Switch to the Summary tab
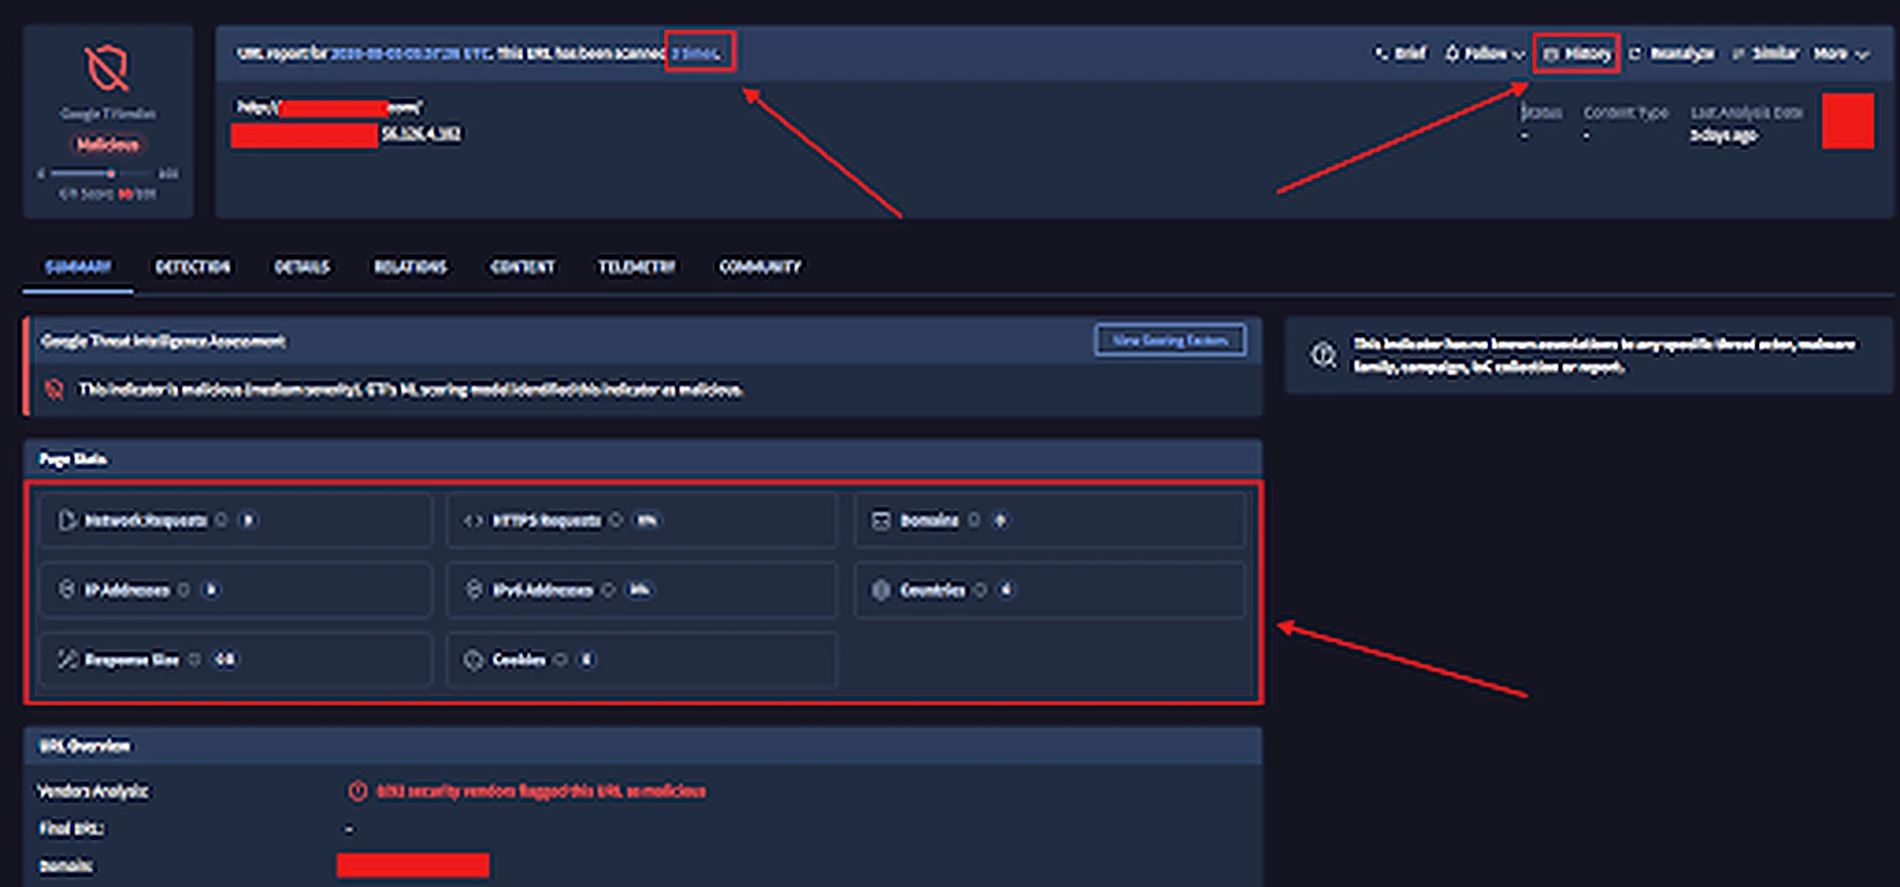This screenshot has height=887, width=1900. click(78, 267)
